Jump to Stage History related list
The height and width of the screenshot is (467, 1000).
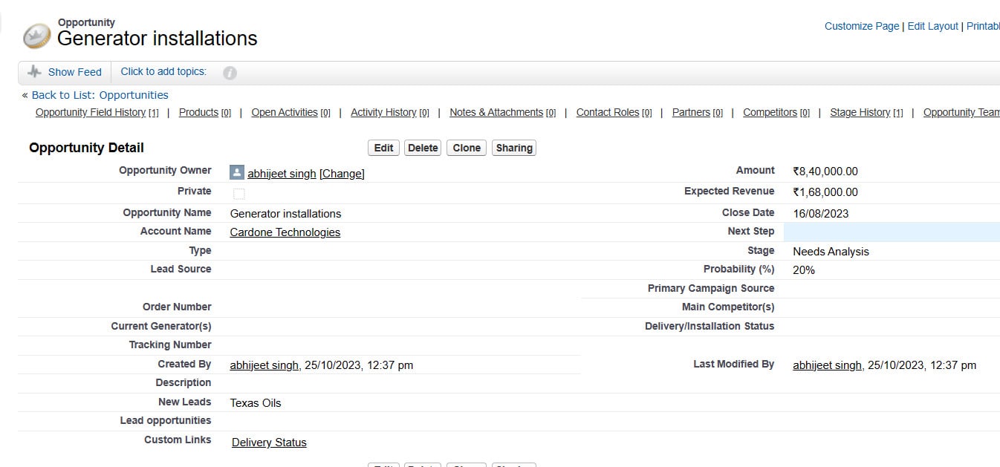(x=860, y=112)
